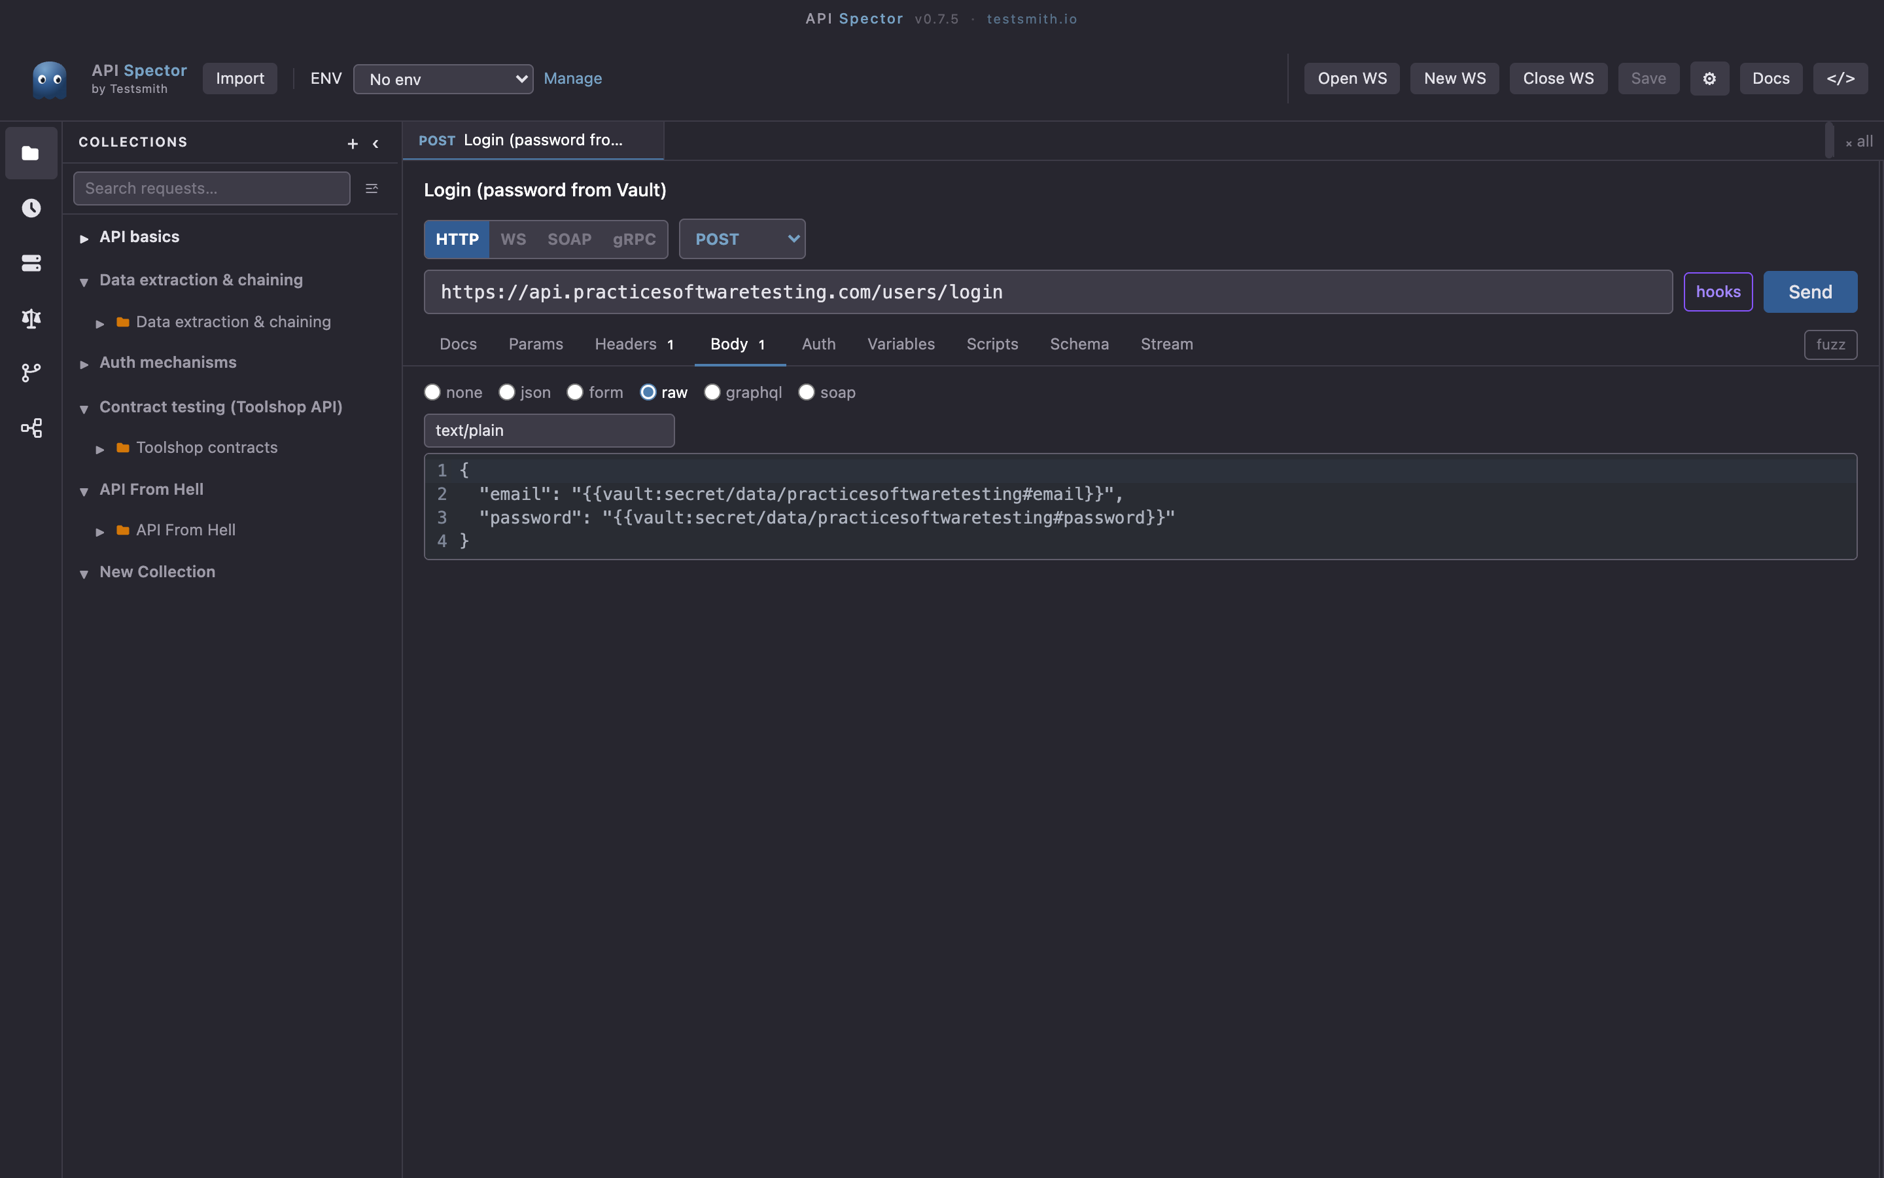1884x1178 pixels.
Task: Open the History clock sidebar icon
Action: click(x=31, y=208)
